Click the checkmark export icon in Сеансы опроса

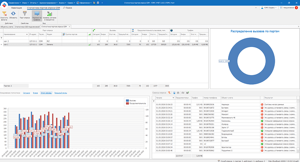(x=187, y=93)
